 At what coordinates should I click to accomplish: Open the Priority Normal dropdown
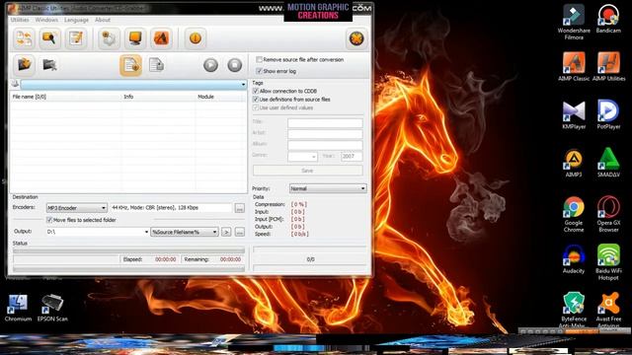point(328,188)
